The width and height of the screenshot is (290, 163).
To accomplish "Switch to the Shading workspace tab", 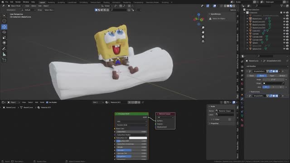I will coord(106,2).
